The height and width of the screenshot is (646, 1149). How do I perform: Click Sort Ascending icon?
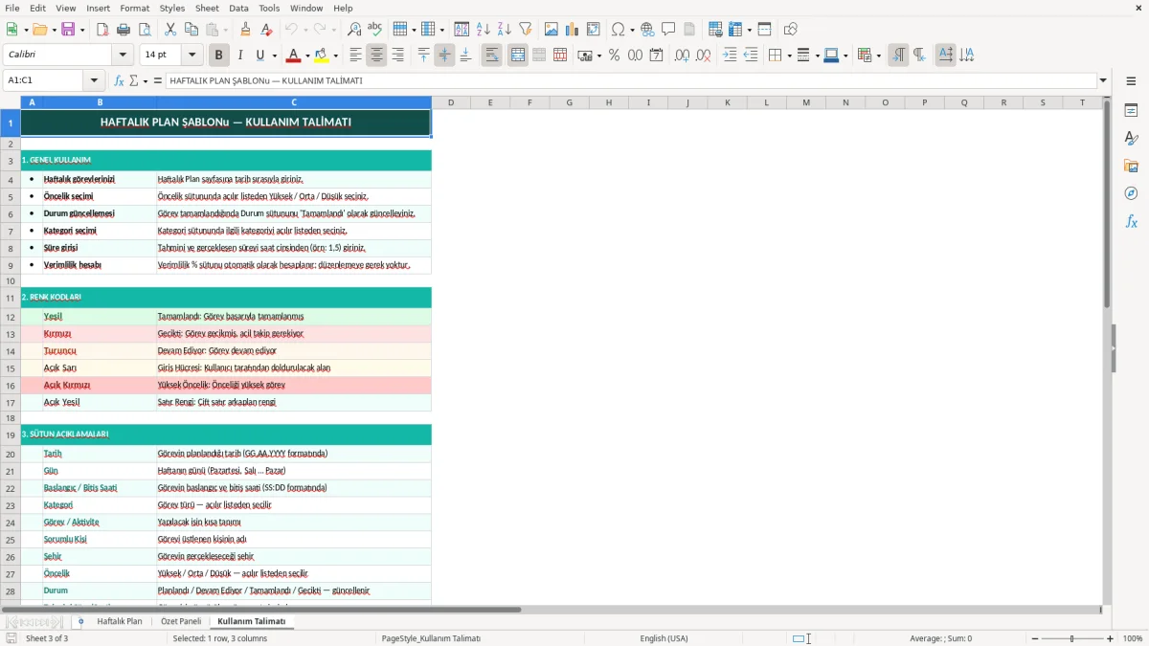(484, 30)
